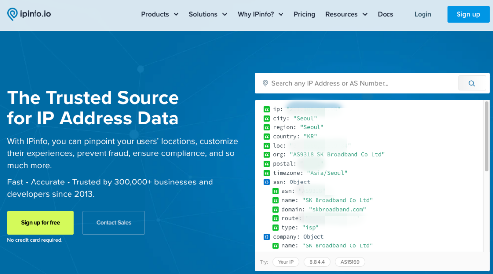Click the string icon beside ip
The image size is (493, 274).
[267, 109]
